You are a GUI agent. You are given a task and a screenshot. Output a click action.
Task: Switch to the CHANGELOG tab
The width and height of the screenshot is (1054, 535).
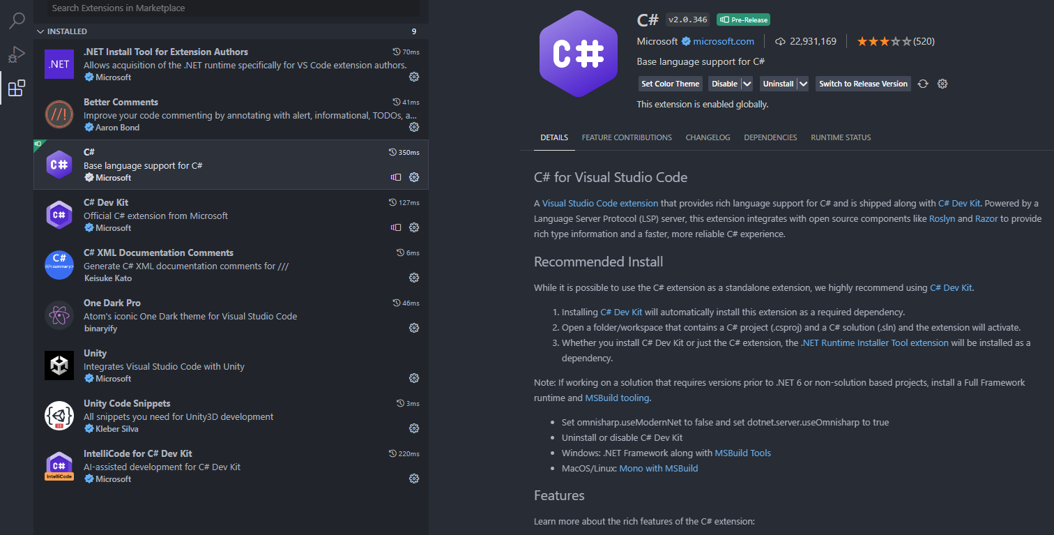tap(708, 137)
